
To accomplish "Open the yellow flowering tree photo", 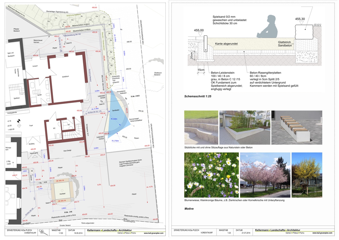I will [x=307, y=175].
